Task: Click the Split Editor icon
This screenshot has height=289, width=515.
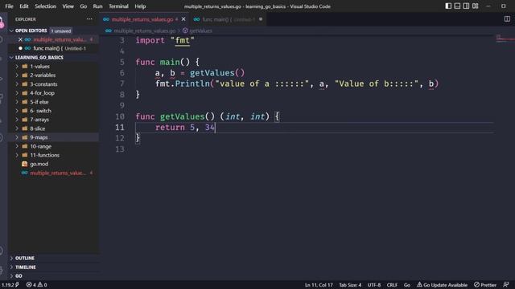Action: 507,19
